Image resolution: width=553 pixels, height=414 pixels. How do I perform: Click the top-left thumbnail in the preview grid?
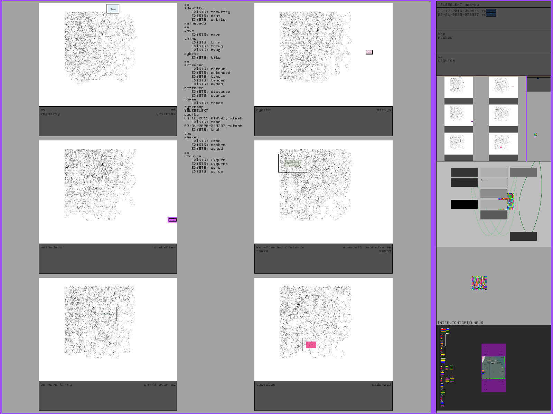tap(459, 87)
